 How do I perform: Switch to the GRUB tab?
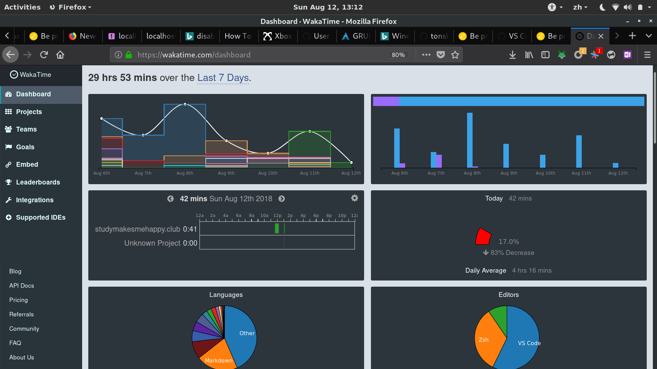click(356, 36)
